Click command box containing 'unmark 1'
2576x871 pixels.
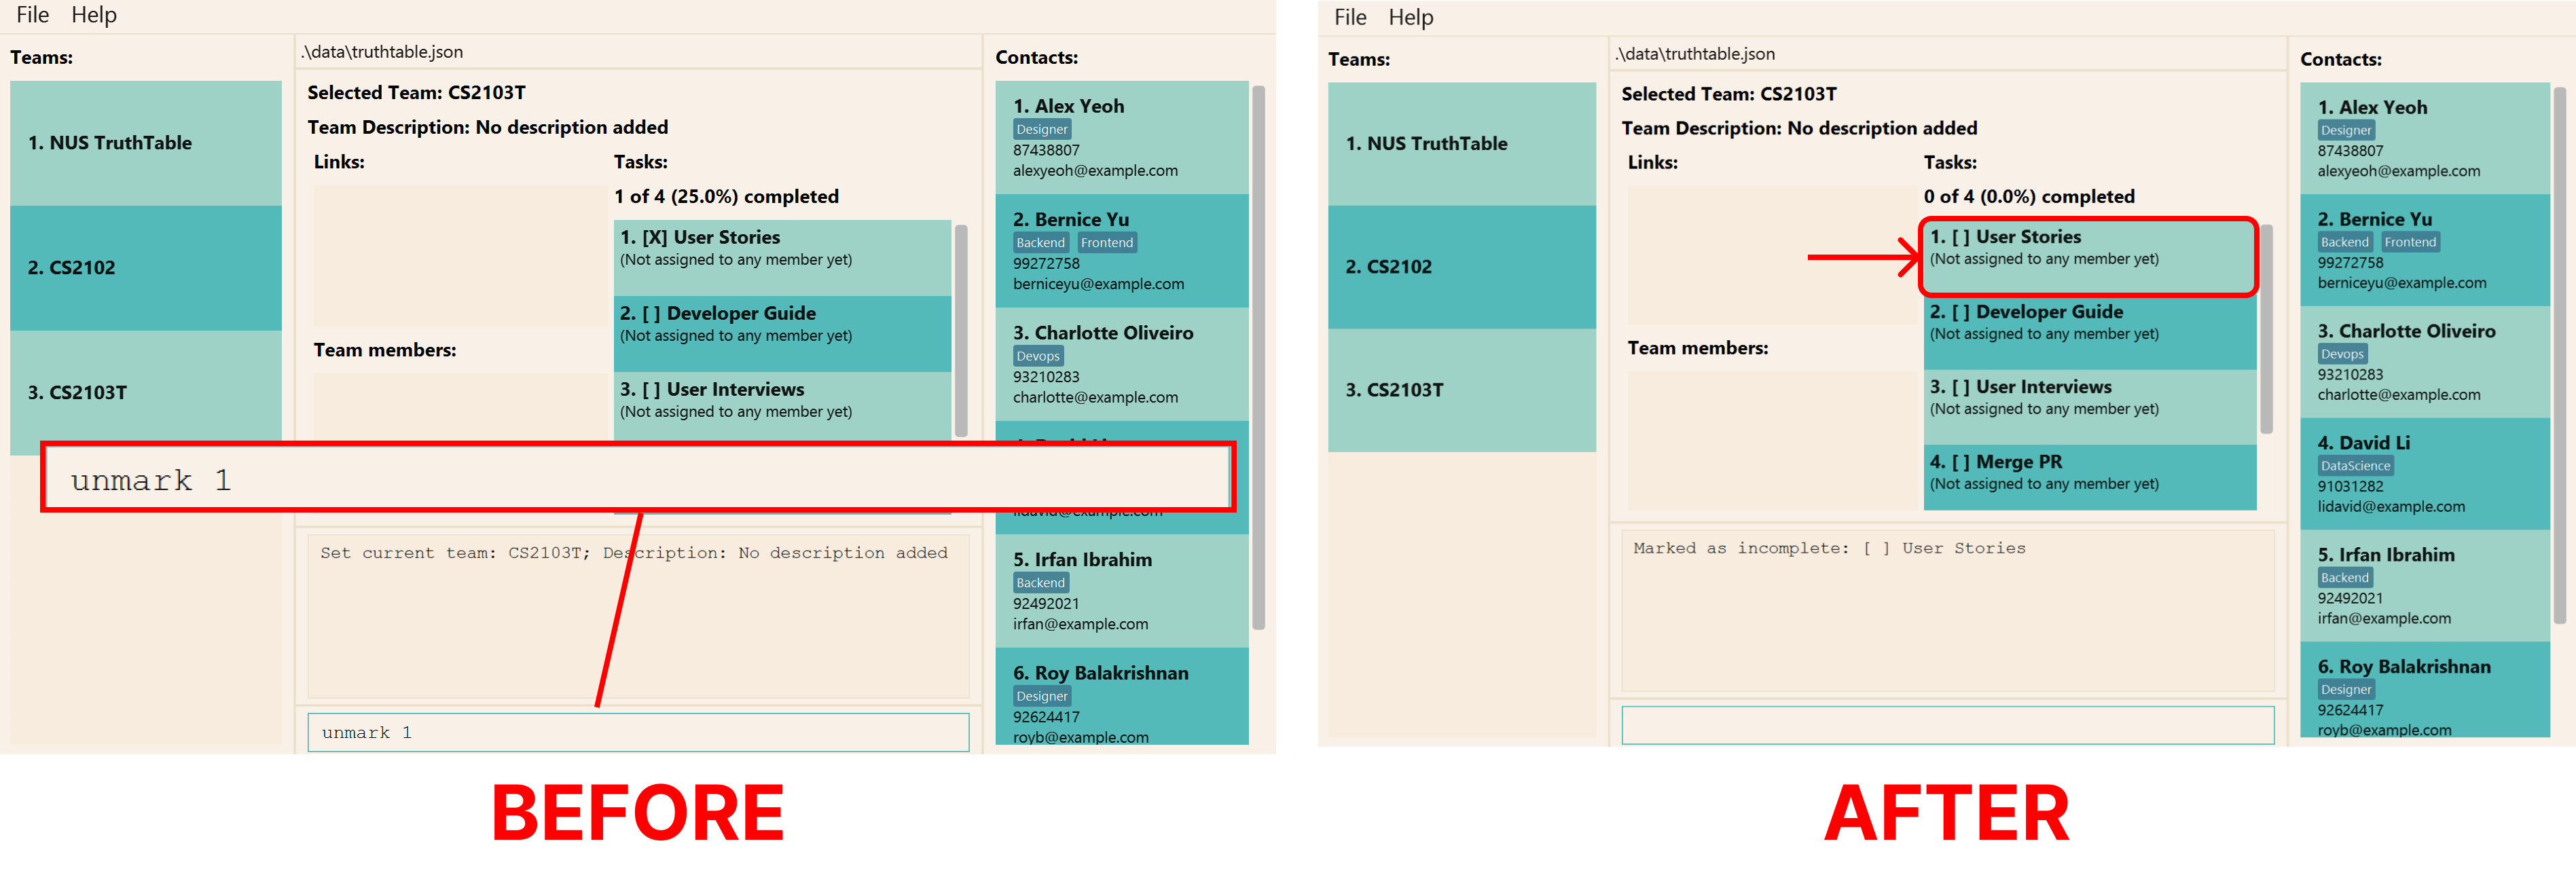coord(638,732)
